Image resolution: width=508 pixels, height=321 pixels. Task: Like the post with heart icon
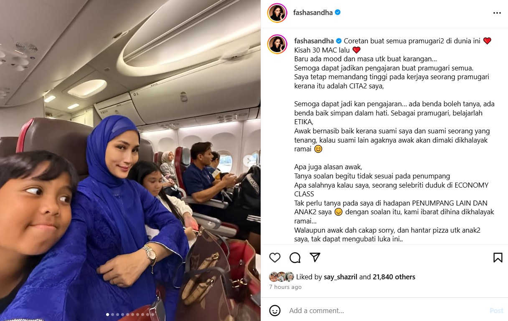[275, 258]
